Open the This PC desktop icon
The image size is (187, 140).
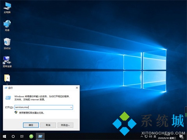(x=7, y=7)
